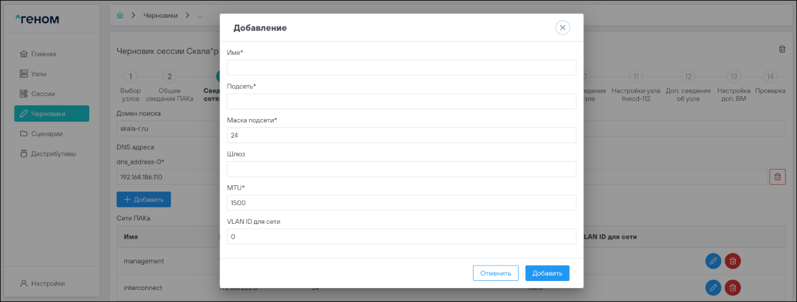Viewport: 797px width, 302px height.
Task: Click the Имя input field
Action: (x=402, y=68)
